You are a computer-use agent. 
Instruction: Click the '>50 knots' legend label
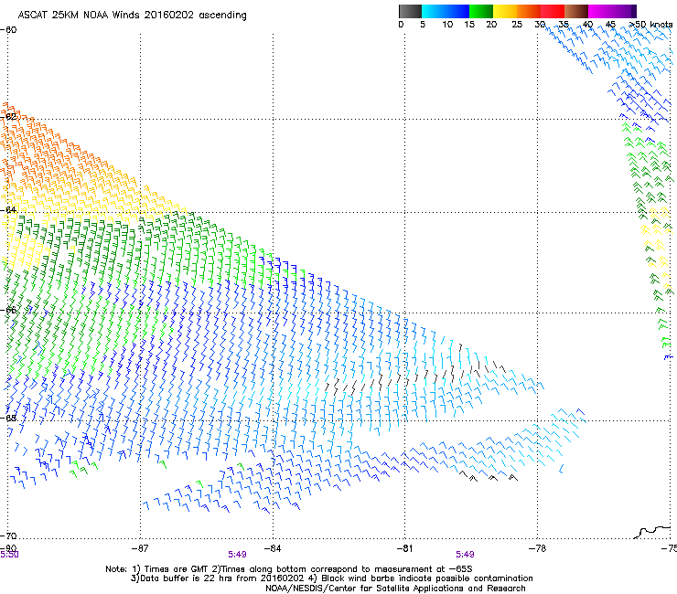(650, 25)
